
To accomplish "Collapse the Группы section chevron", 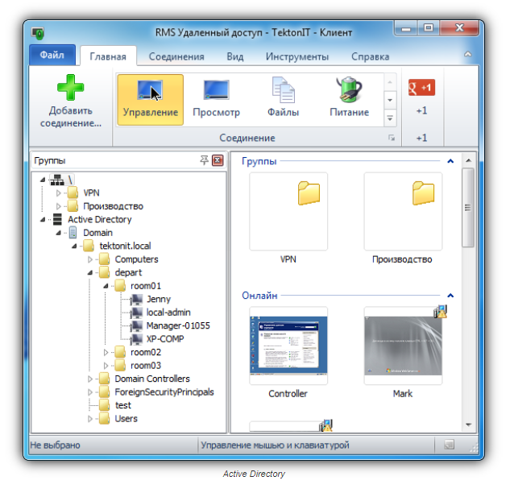I will (450, 161).
